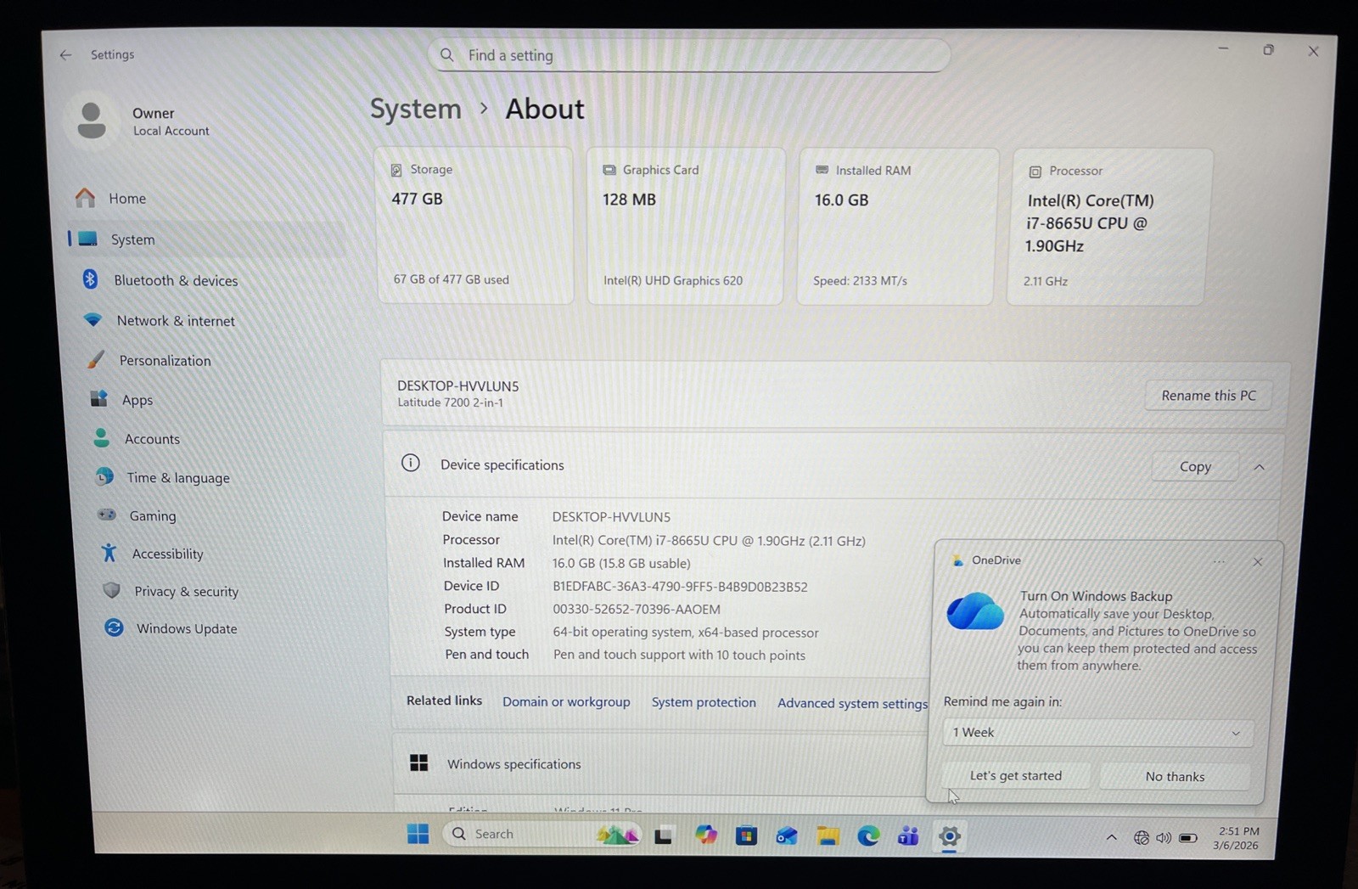Click the Time & language clock icon
The height and width of the screenshot is (889, 1358).
(104, 477)
